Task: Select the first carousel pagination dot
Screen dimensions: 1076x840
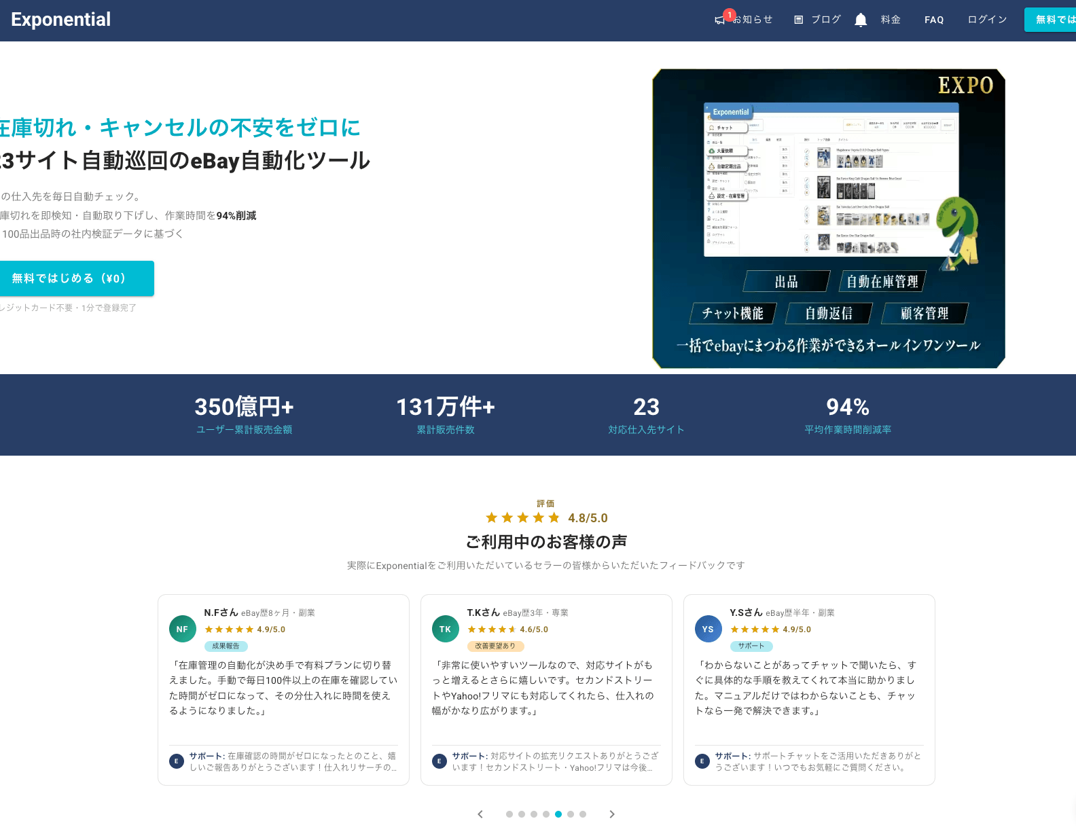Action: pos(509,814)
